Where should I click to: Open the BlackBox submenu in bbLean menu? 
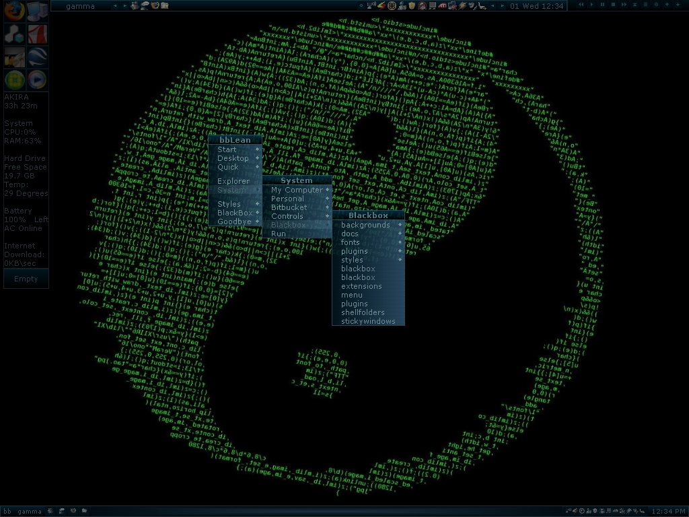pyautogui.click(x=235, y=213)
